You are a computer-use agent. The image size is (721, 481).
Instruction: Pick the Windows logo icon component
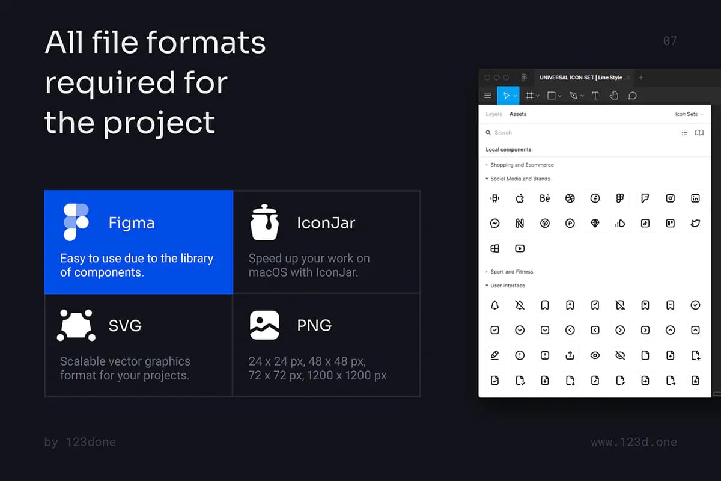pyautogui.click(x=495, y=248)
